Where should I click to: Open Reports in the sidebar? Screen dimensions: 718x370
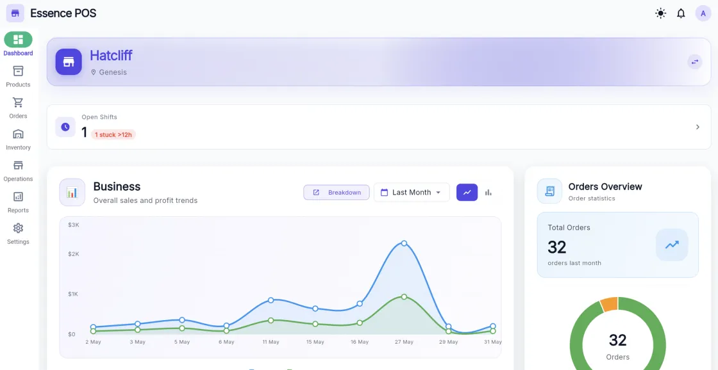pos(19,203)
